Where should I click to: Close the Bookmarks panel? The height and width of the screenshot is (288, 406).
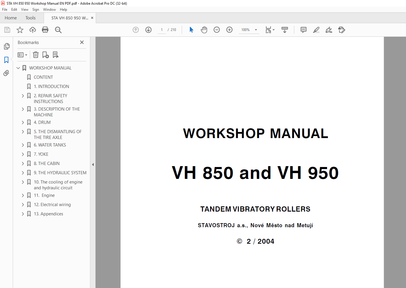pos(82,42)
